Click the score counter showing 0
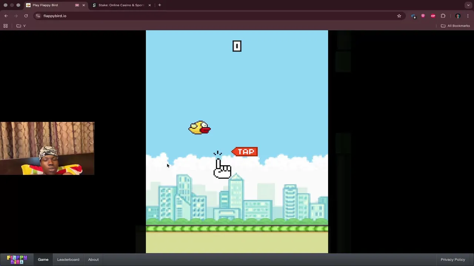 (237, 46)
